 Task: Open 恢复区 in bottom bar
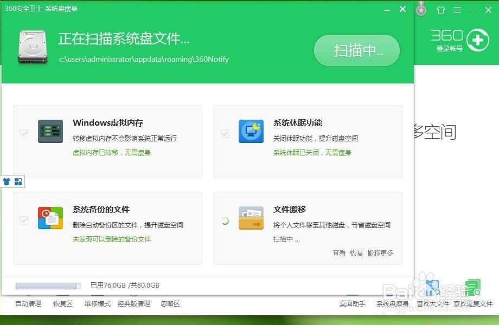pos(63,304)
